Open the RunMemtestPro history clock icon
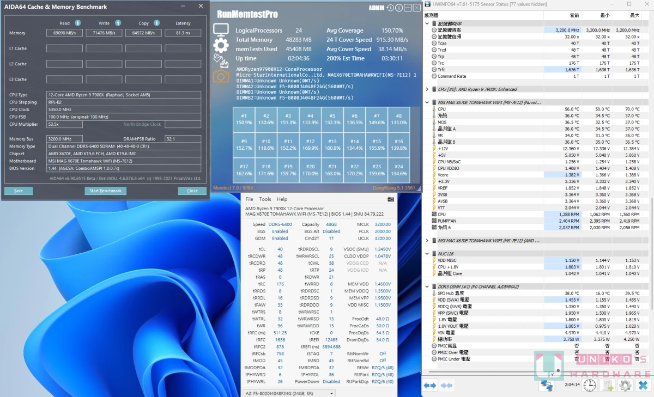654x397 pixels. 391,8
